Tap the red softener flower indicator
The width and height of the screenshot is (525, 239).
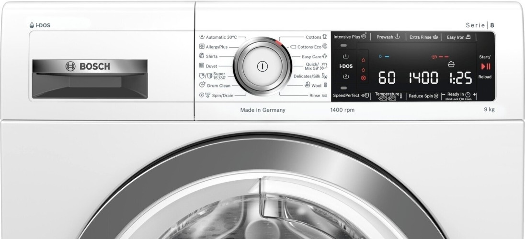363,78
